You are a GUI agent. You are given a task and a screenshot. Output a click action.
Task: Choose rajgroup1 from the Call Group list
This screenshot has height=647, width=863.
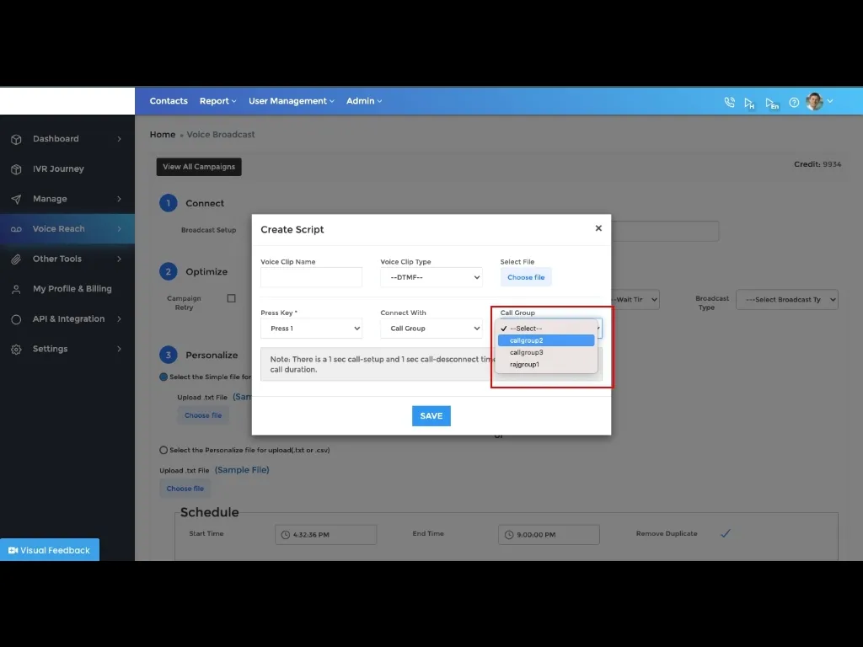pos(546,364)
